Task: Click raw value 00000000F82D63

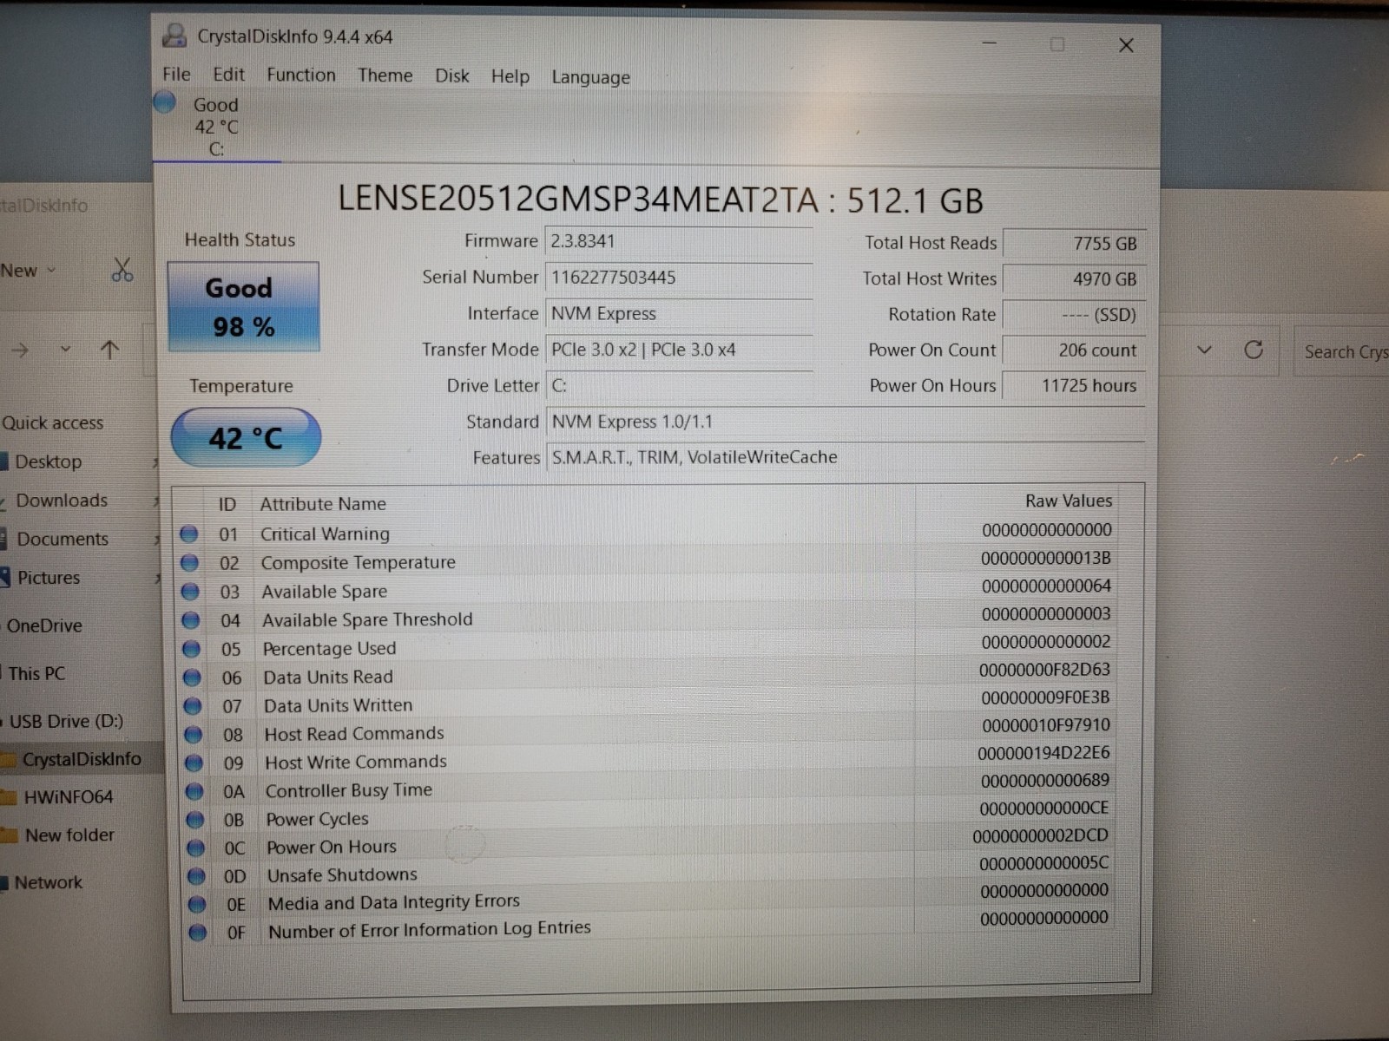Action: [x=1044, y=670]
